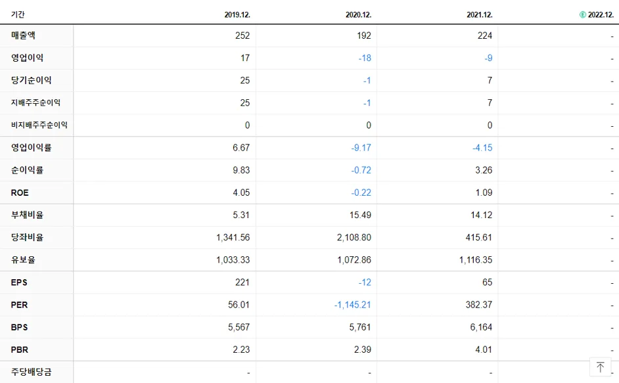Click the PBR value 4.01

point(484,350)
